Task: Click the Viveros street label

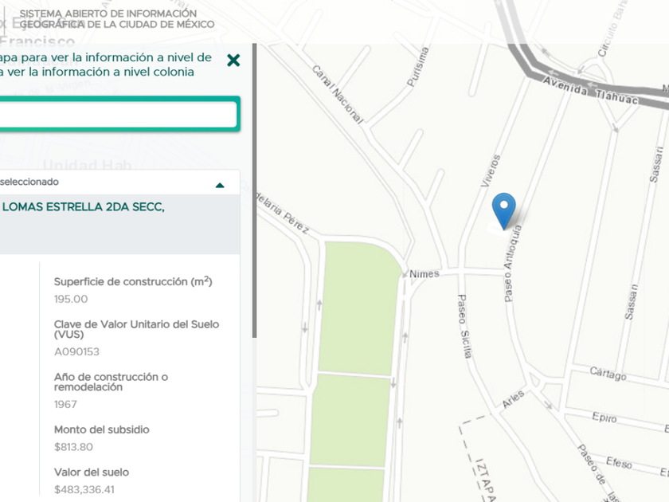Action: coord(491,171)
